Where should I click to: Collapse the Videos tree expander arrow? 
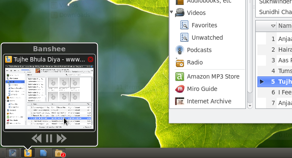(x=172, y=12)
